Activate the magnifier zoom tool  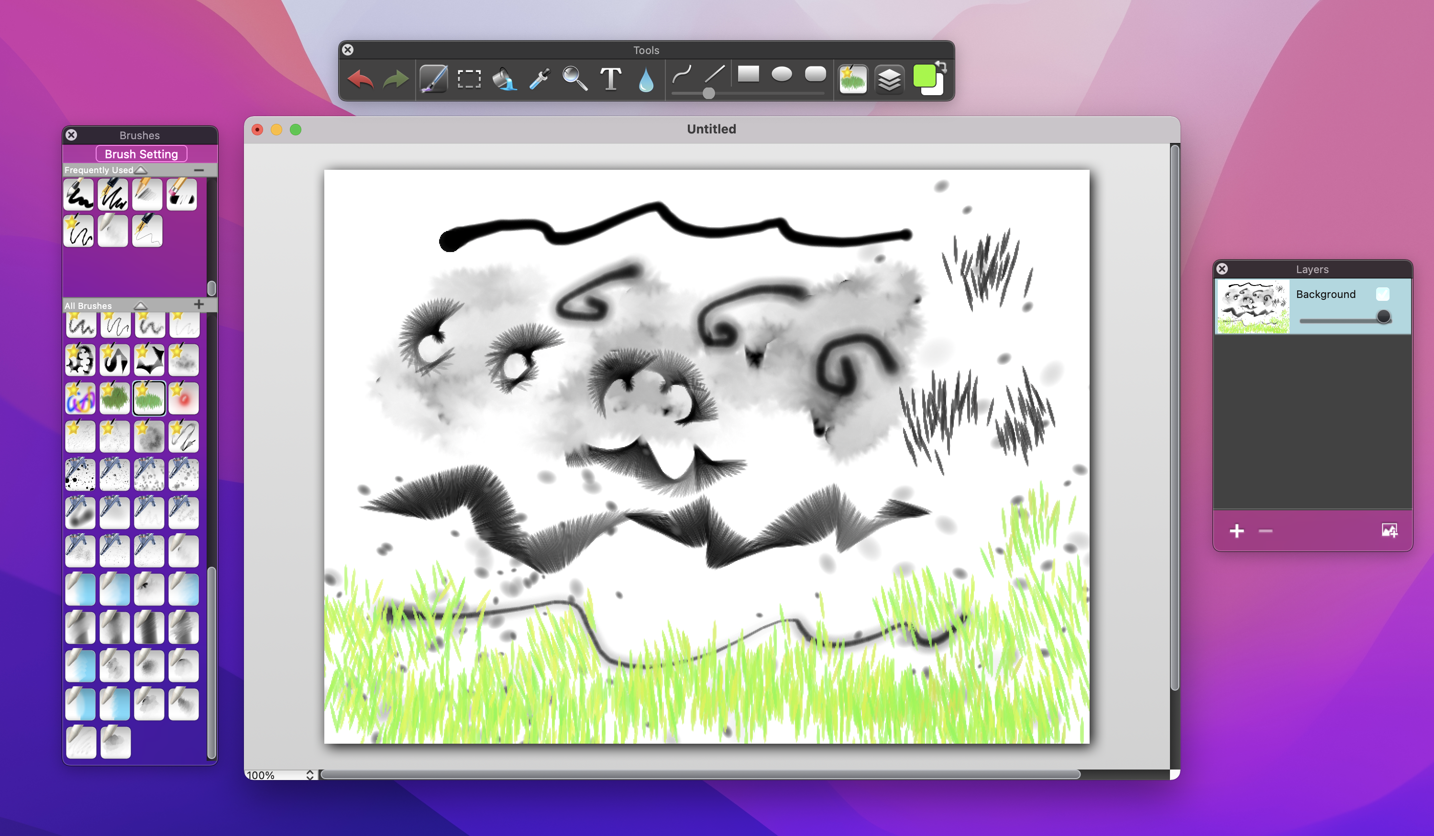click(575, 79)
